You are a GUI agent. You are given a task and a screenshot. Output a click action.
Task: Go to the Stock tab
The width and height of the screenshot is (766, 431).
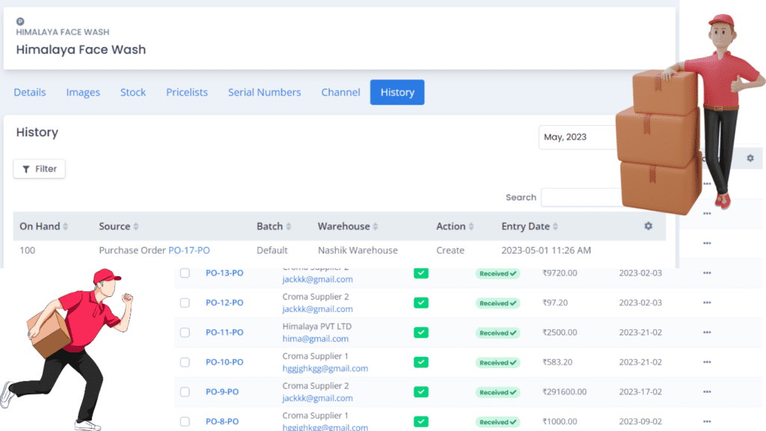133,92
